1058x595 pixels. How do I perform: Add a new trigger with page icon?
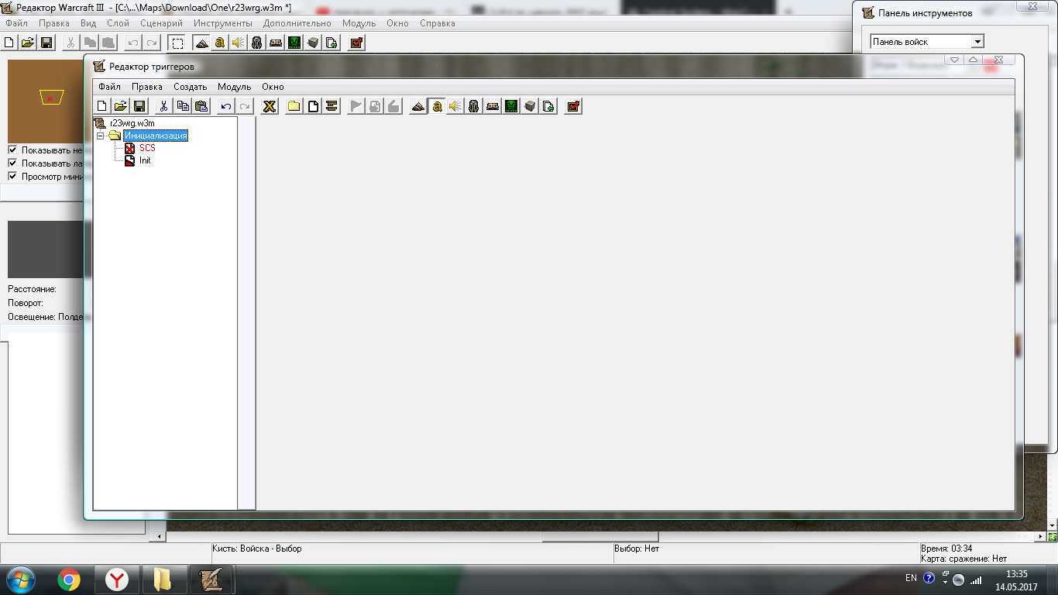pyautogui.click(x=313, y=106)
